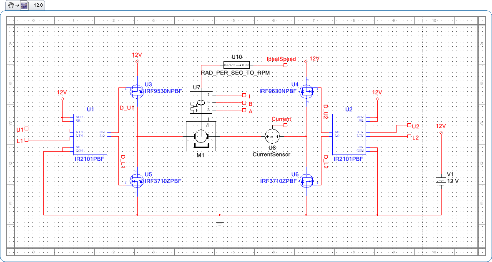Click the IRF9530NPBF label next to U4
This screenshot has height=262, width=492.
278,91
